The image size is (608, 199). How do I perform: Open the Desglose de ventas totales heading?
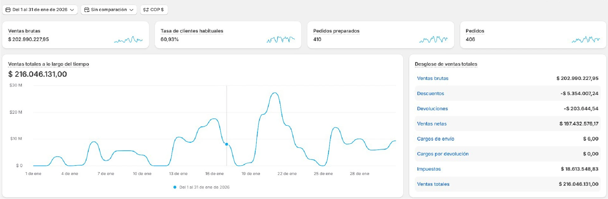[x=446, y=64]
